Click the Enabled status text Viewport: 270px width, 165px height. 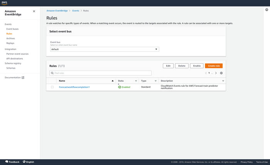point(126,87)
